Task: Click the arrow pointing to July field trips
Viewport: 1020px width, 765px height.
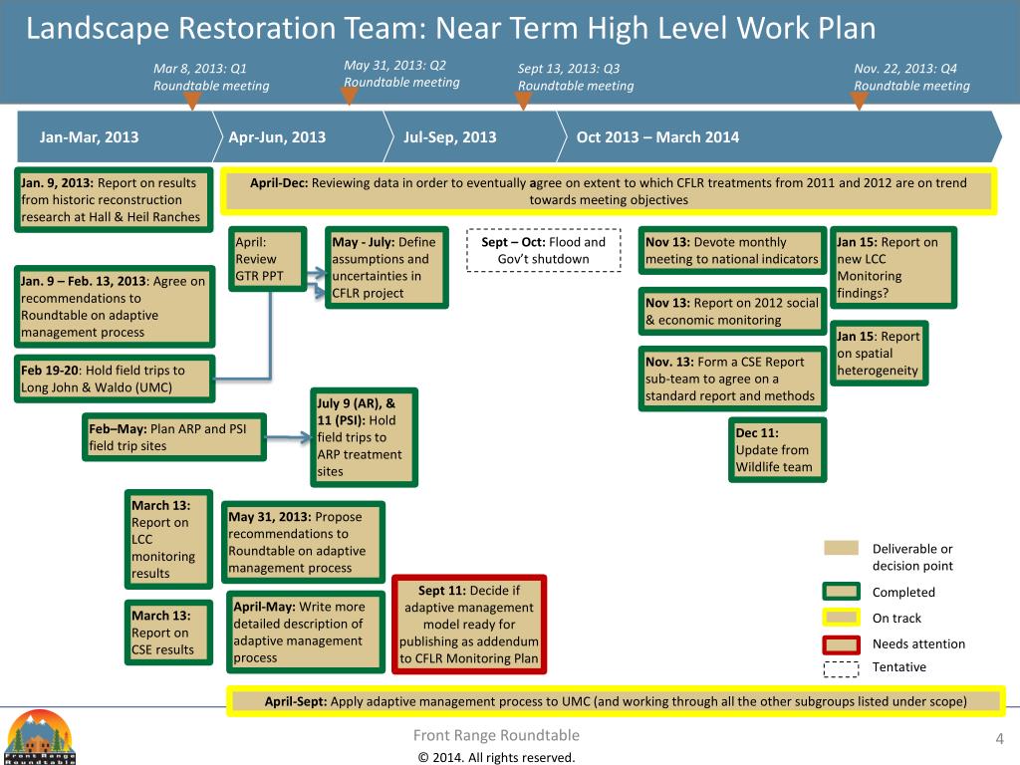Action: pyautogui.click(x=290, y=438)
